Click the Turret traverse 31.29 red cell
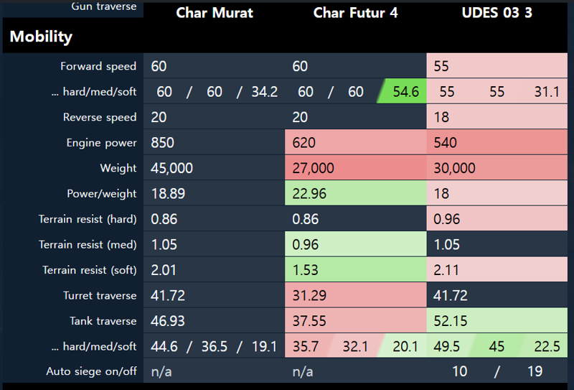Viewport: 574px width, 390px height. (x=355, y=295)
